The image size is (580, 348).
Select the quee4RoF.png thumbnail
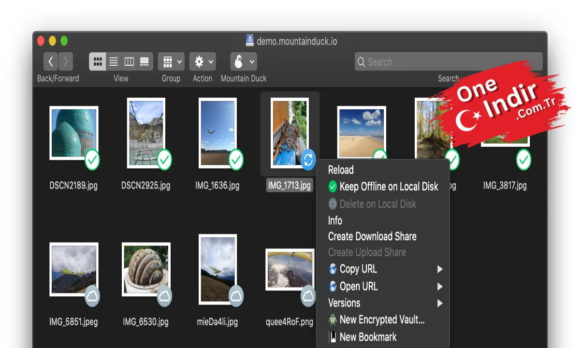click(290, 269)
